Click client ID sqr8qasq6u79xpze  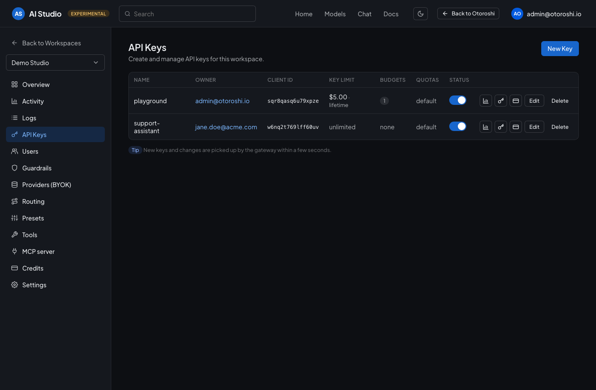(x=293, y=101)
